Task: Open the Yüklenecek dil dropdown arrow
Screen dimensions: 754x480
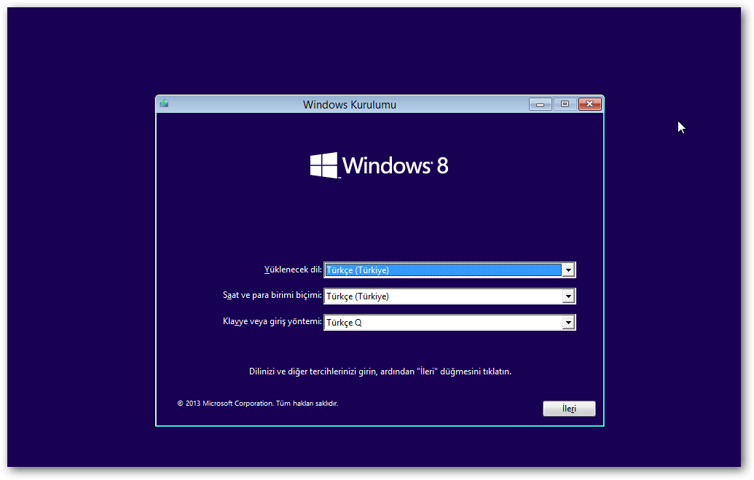Action: [x=568, y=269]
